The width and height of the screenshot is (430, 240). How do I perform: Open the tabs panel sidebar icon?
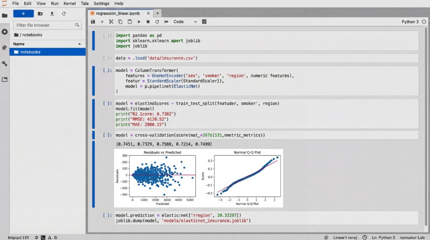tap(5, 80)
